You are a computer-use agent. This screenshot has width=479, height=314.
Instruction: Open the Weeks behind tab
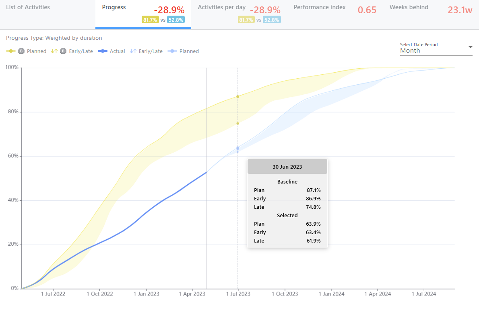pyautogui.click(x=409, y=7)
